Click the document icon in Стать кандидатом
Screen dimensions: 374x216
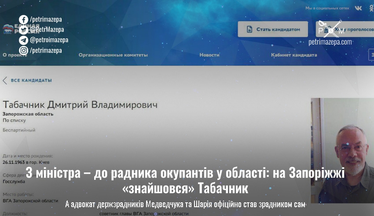click(249, 30)
